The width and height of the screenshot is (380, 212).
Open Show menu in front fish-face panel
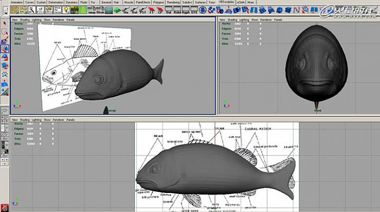[255, 20]
